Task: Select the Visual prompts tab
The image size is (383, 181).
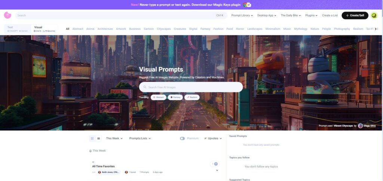Action: coord(45,29)
